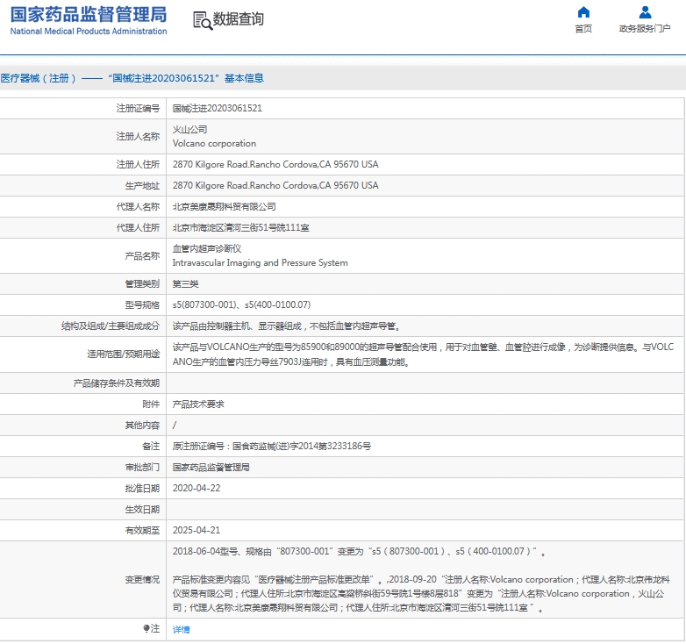Select registration number 国械注进20203061521 value

click(217, 108)
